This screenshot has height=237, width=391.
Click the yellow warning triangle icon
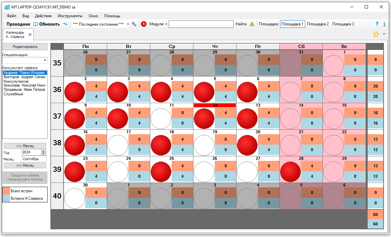(252, 24)
